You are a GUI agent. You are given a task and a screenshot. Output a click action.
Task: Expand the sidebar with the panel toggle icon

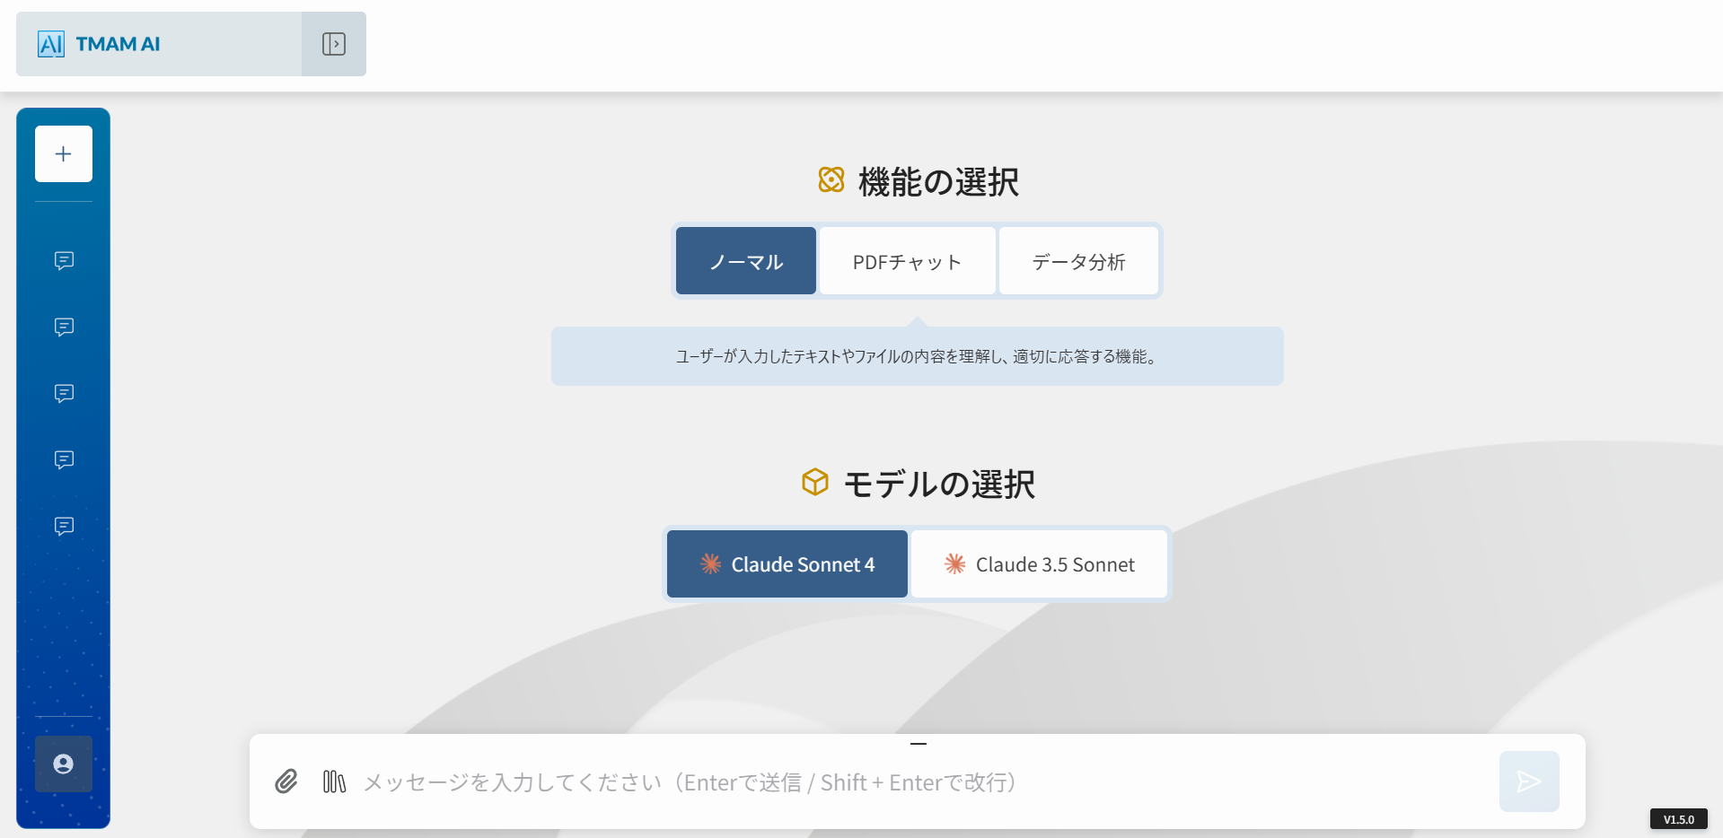(334, 44)
